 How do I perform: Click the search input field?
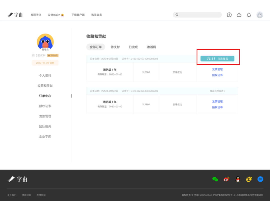pos(199,15)
